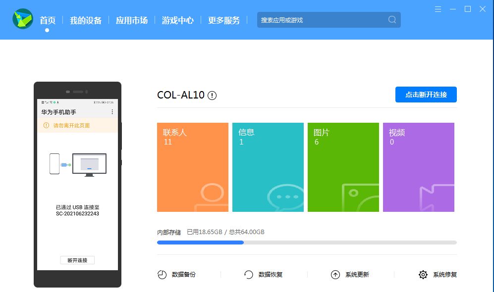Switch to 我的设备 tab
494x292 pixels.
(x=85, y=20)
